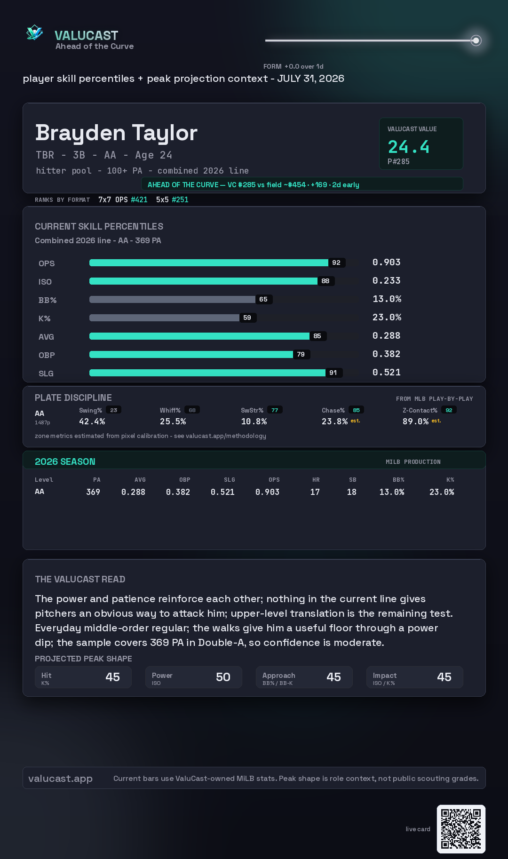Click the Swing% percentile badge 23
Screen dimensions: 508x859
(114, 410)
